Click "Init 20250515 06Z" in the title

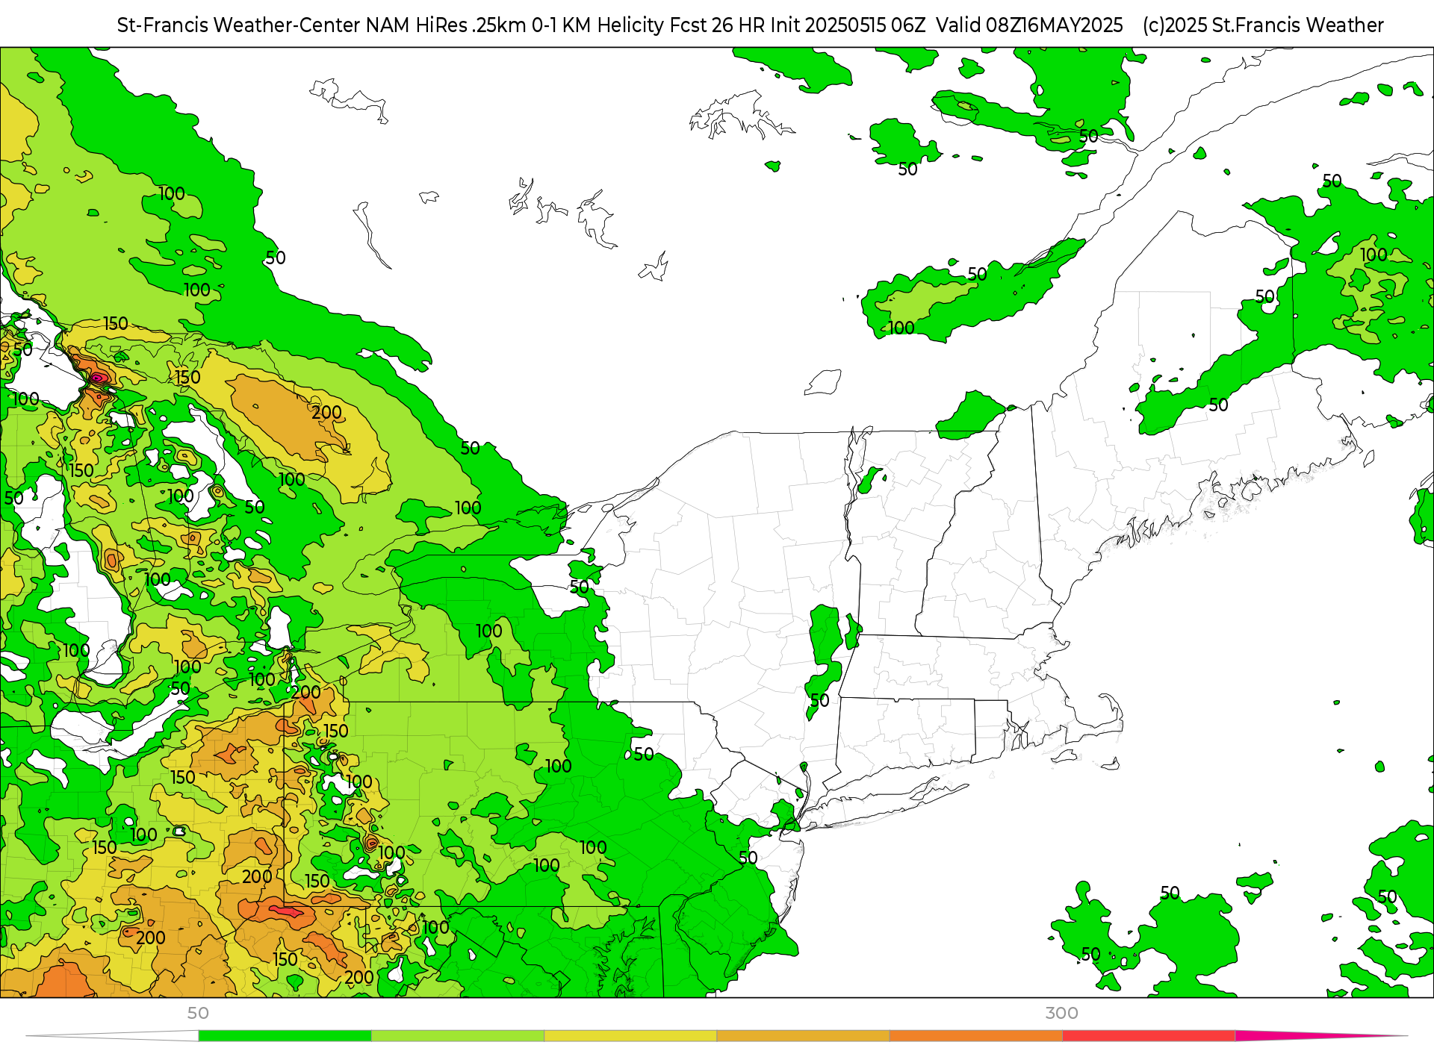[848, 25]
